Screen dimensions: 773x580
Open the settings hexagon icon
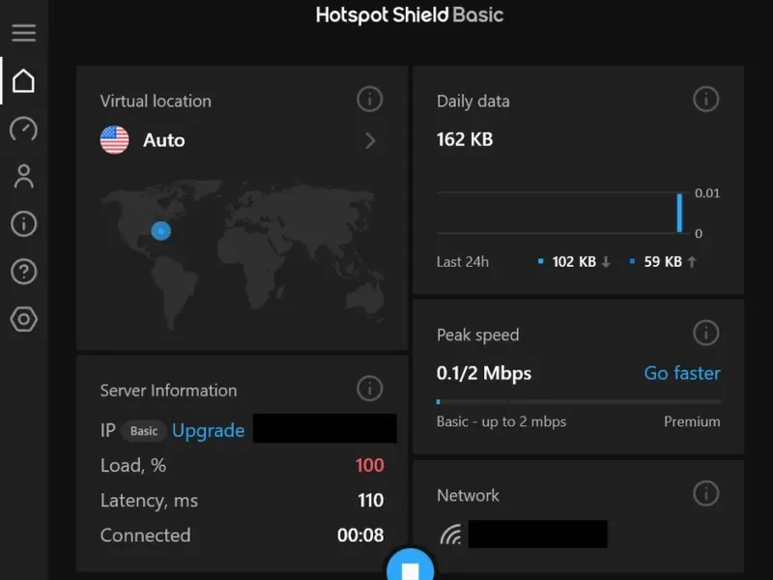(x=23, y=320)
